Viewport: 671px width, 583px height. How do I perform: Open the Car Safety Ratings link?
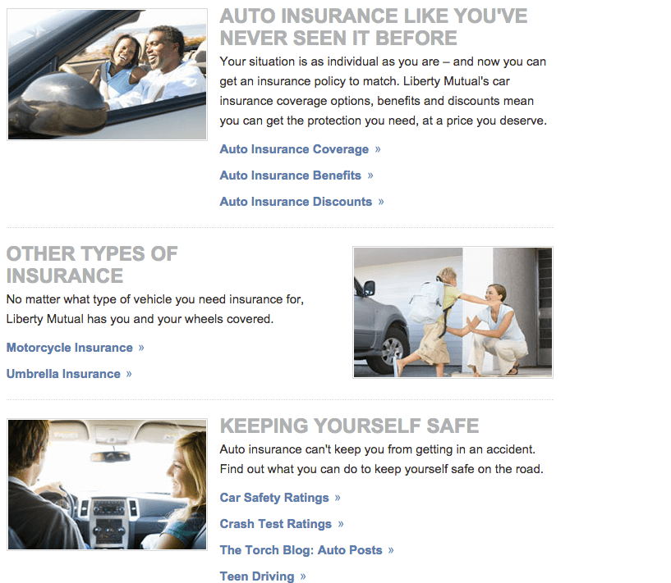[274, 498]
